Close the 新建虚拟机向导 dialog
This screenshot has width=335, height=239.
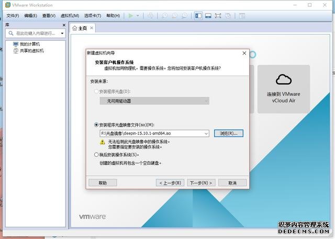pyautogui.click(x=244, y=53)
